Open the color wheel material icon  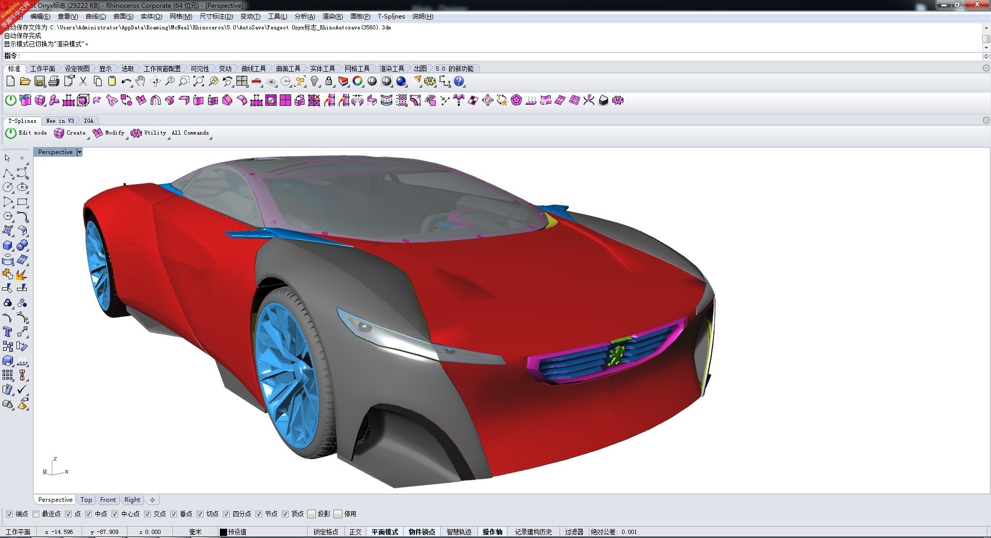358,81
